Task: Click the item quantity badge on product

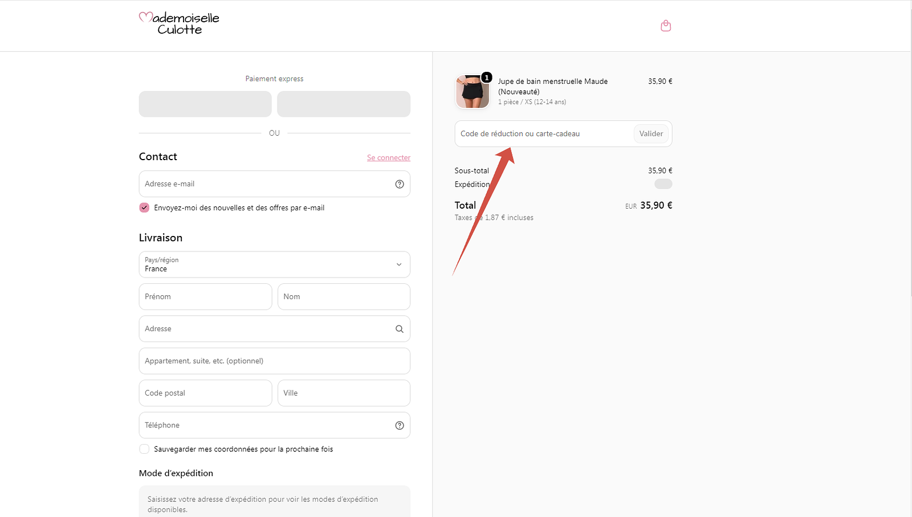Action: (x=487, y=78)
